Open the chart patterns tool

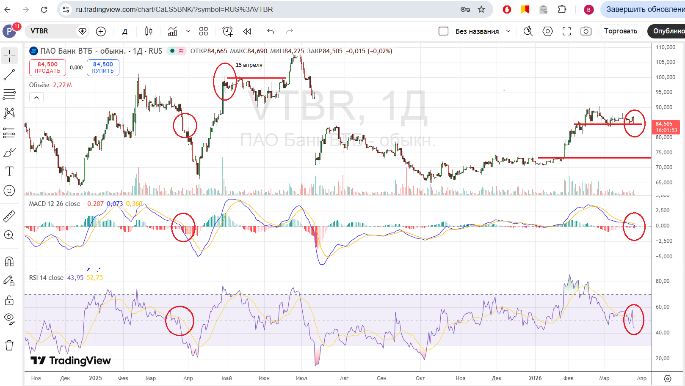pos(9,113)
